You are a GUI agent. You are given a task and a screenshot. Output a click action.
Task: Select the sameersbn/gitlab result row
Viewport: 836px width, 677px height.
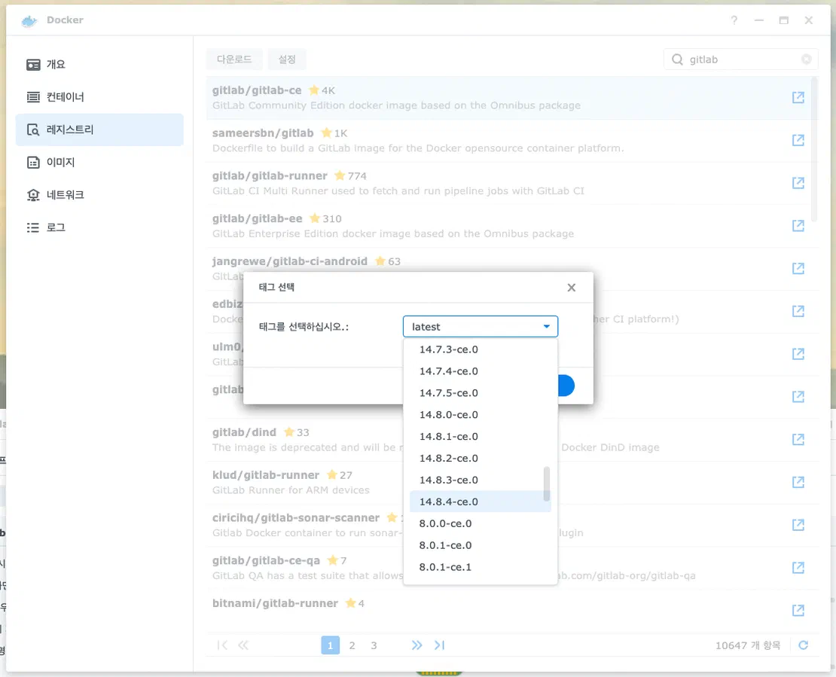(x=512, y=141)
